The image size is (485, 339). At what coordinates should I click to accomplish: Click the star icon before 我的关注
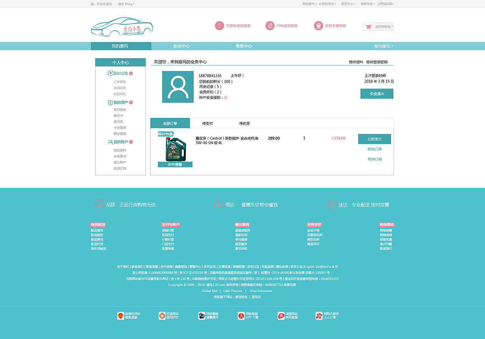[x=320, y=4]
